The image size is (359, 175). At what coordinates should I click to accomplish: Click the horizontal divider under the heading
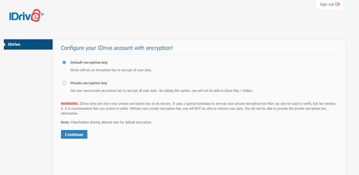coord(199,54)
